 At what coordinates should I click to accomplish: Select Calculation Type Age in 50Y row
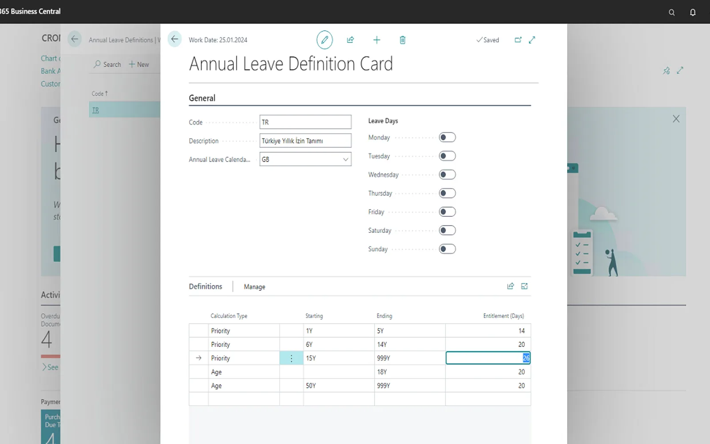pyautogui.click(x=244, y=386)
